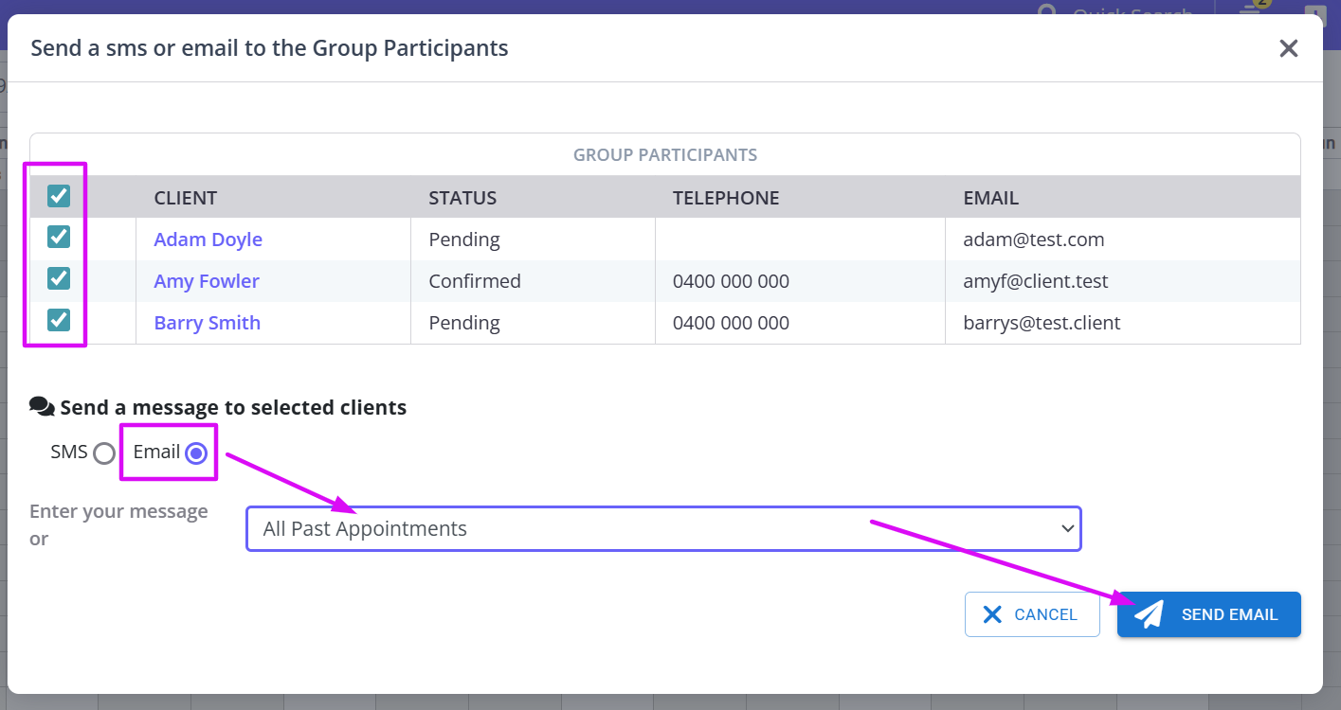Viewport: 1341px width, 710px height.
Task: Open Amy Fowler's client profile link
Action: coord(206,281)
